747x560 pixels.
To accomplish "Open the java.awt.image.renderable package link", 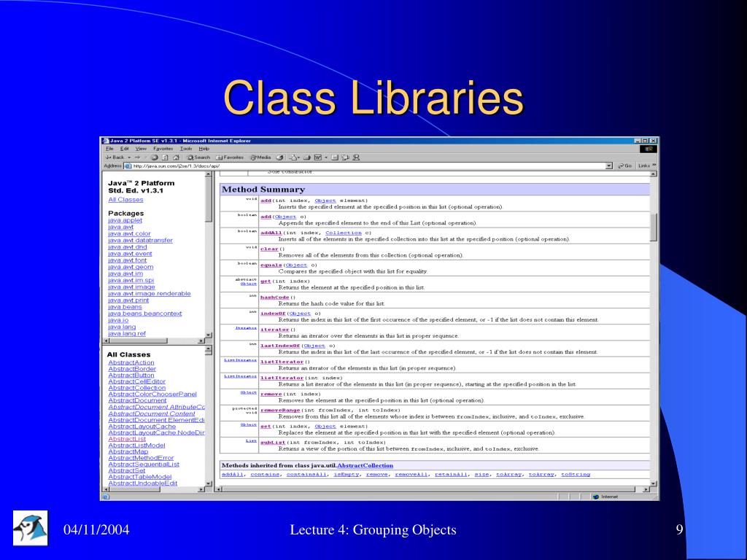I will (x=150, y=294).
